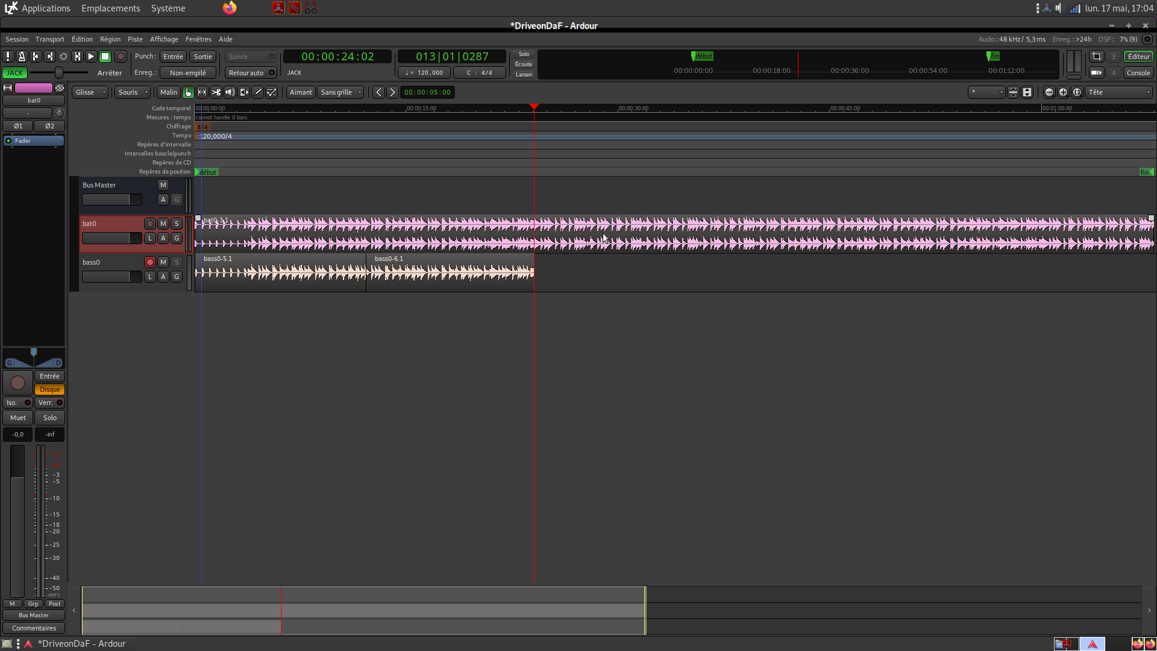This screenshot has width=1157, height=651.
Task: Disarm record on bass0 track
Action: coord(150,262)
